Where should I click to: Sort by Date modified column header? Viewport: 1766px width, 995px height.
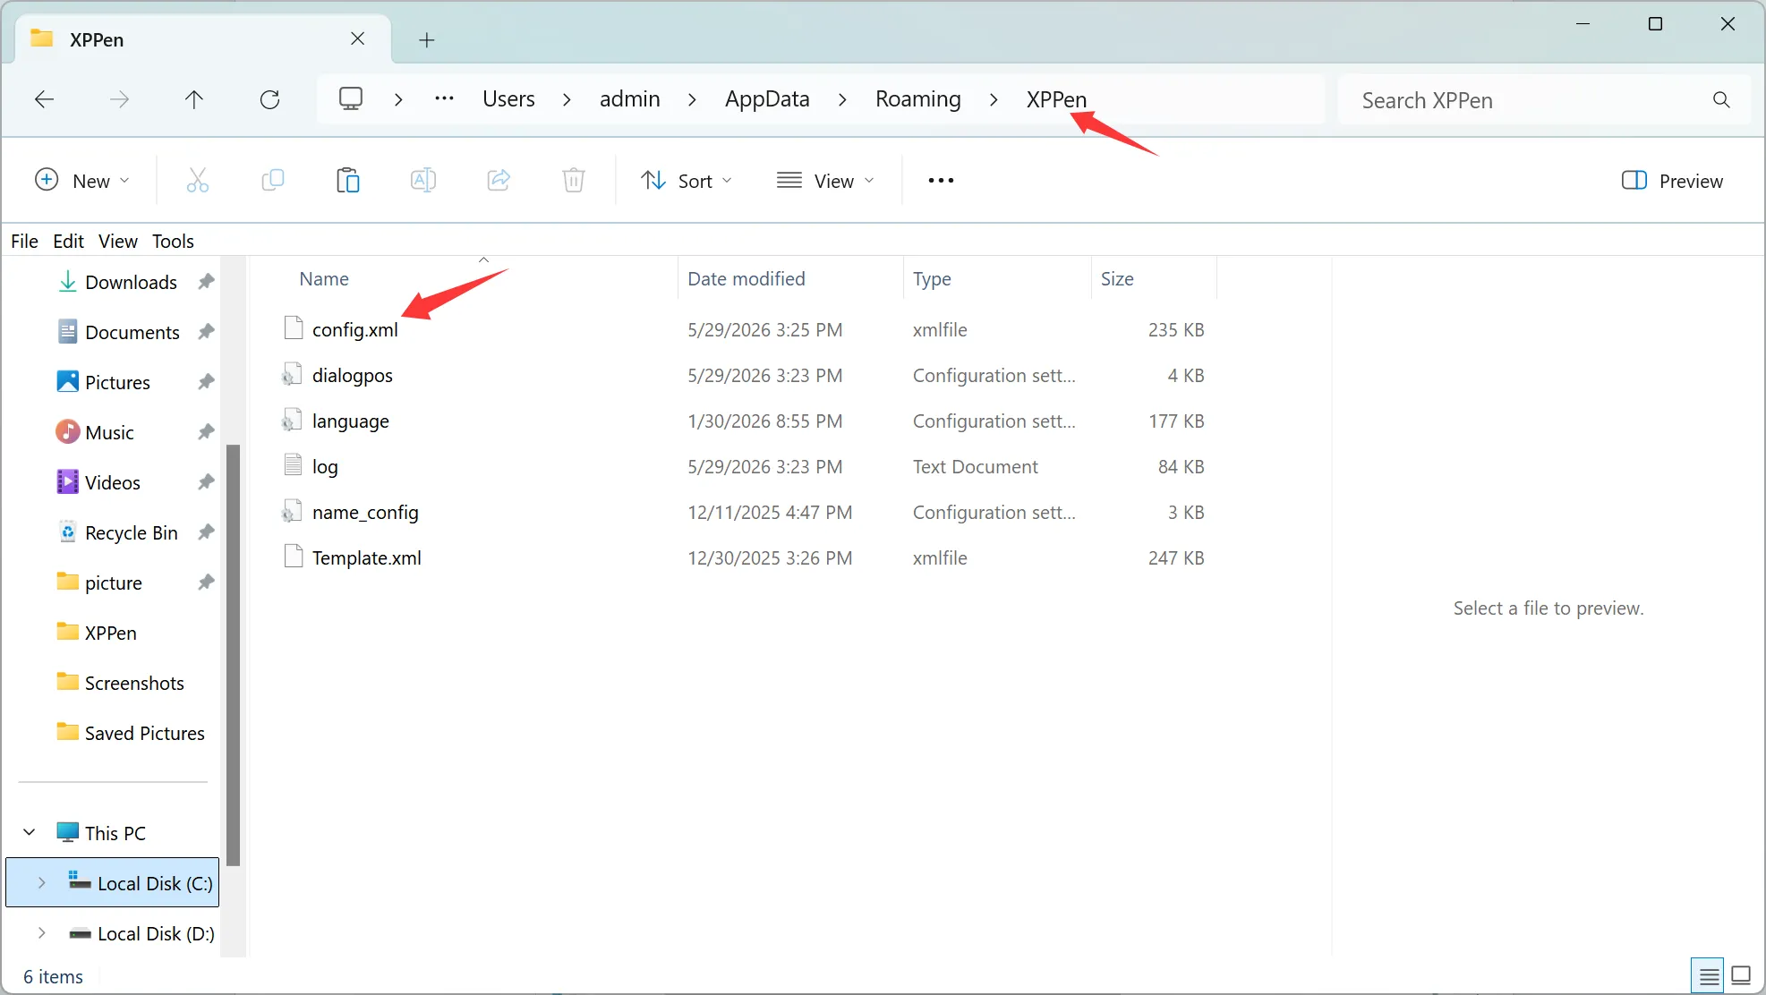pyautogui.click(x=746, y=278)
